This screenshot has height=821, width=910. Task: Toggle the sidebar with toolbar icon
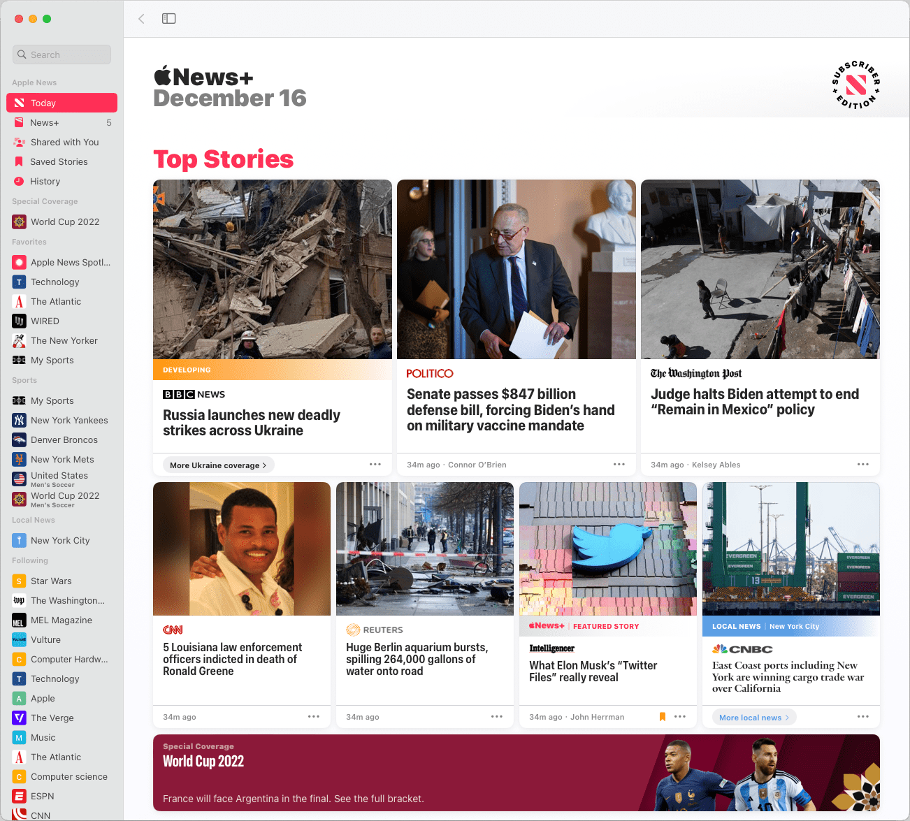click(x=168, y=19)
